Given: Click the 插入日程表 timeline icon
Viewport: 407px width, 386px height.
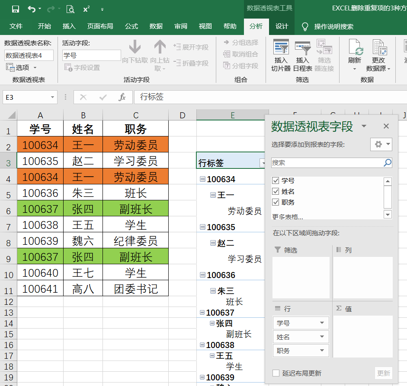Looking at the screenshot, I should click(303, 47).
